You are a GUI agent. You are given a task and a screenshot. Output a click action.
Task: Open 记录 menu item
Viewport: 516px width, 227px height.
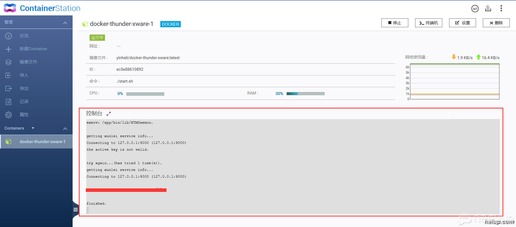[24, 101]
